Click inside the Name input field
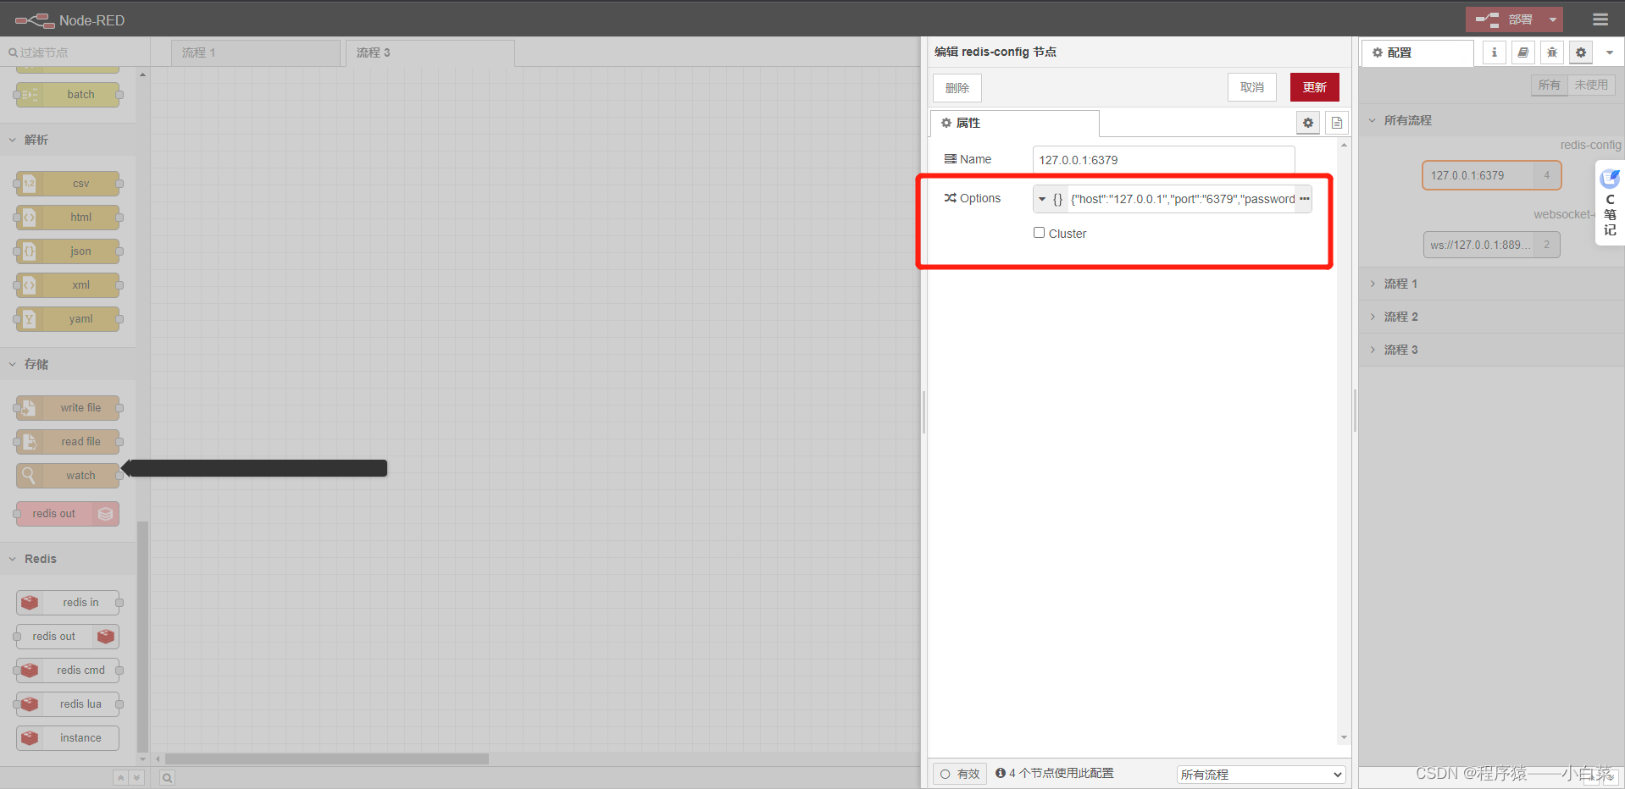 [1162, 159]
